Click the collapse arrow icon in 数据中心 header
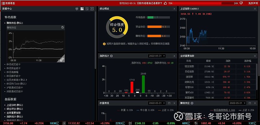The image size is (260, 125). [x=92, y=9]
